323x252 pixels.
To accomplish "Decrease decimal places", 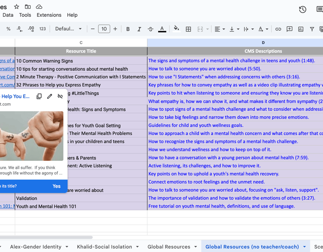I will (x=20, y=29).
